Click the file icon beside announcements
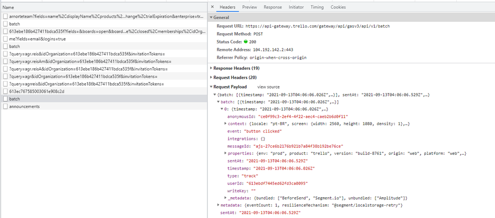 [5, 106]
